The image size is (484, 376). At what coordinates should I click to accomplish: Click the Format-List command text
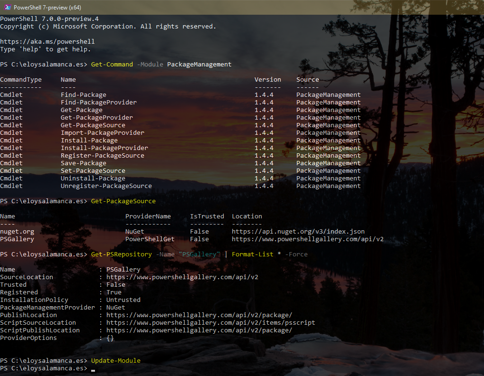[252, 254]
